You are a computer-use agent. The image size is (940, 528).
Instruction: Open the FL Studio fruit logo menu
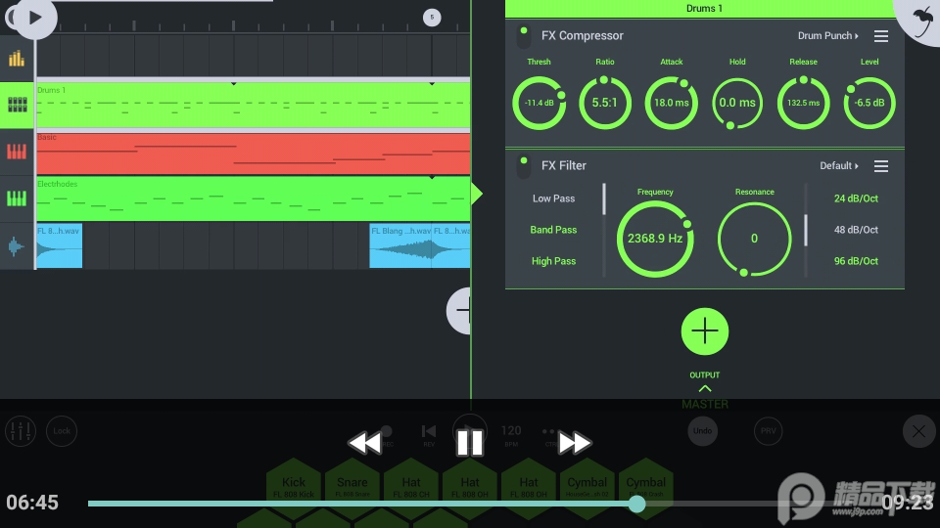point(920,20)
